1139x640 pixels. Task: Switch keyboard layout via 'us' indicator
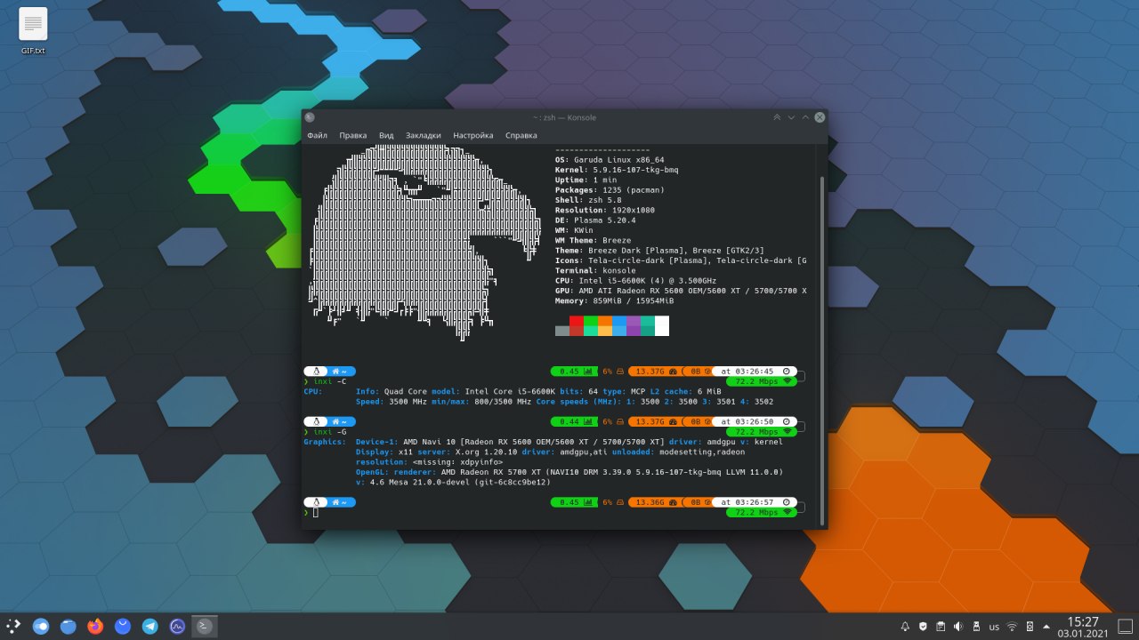994,627
